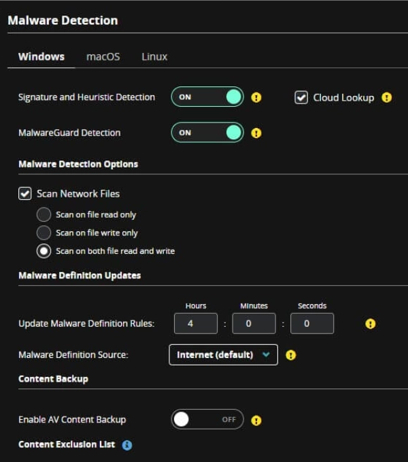Select Scan on file read only
Image resolution: width=408 pixels, height=462 pixels.
coord(44,214)
